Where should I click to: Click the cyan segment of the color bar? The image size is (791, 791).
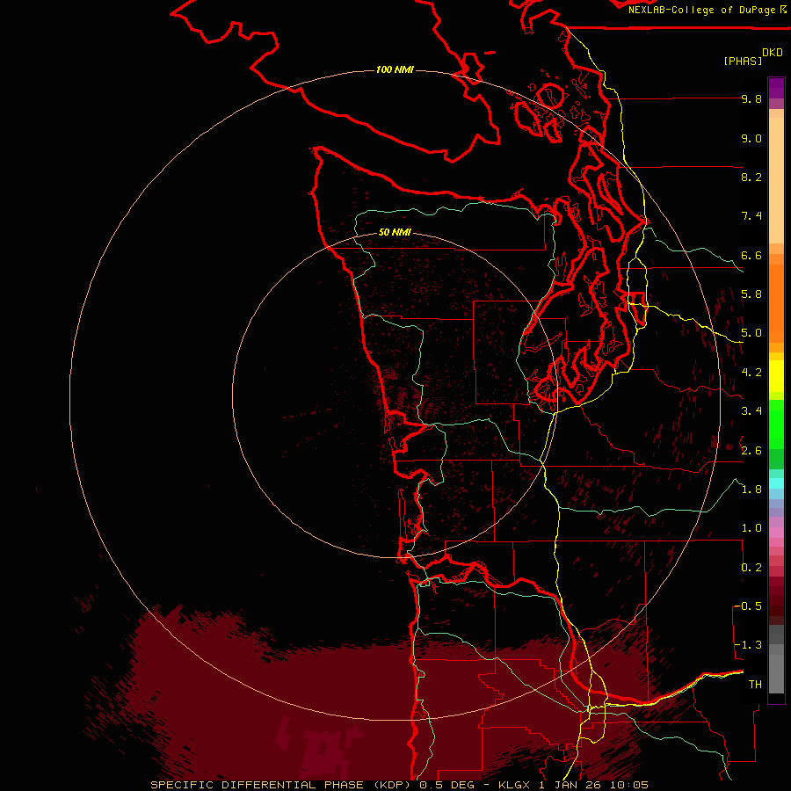776,483
